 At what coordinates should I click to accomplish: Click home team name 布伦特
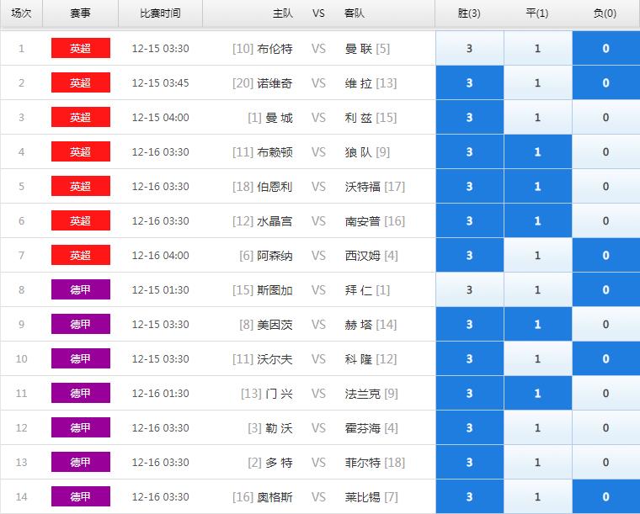[x=275, y=49]
